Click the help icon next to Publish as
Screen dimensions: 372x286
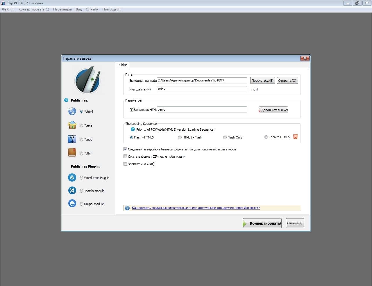pos(66,100)
